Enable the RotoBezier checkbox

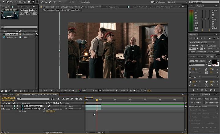coord(80,2)
